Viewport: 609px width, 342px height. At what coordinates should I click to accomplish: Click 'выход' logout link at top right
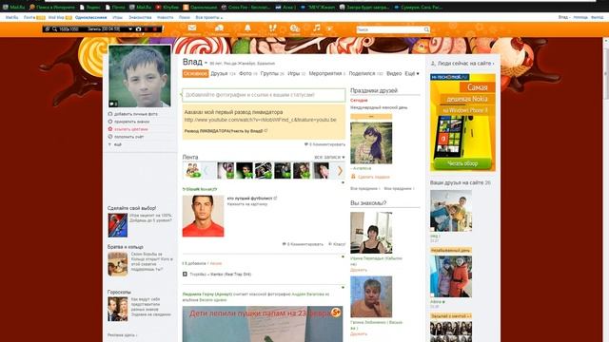click(x=597, y=17)
